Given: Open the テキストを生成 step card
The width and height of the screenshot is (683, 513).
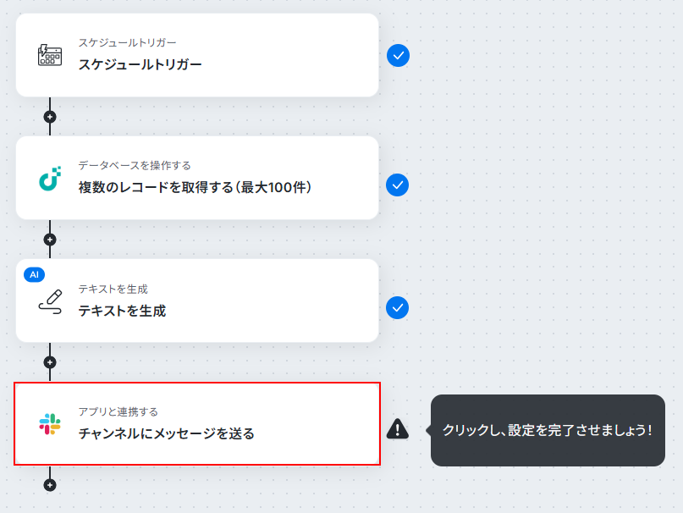Looking at the screenshot, I should tap(197, 301).
